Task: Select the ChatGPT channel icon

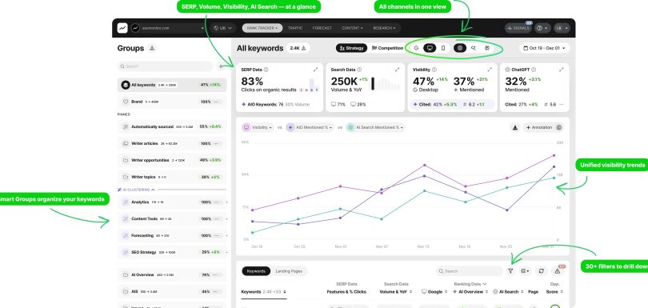Action: click(460, 48)
